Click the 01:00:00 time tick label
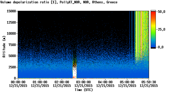Viewport: 171px width, 100px height. (x=40, y=82)
